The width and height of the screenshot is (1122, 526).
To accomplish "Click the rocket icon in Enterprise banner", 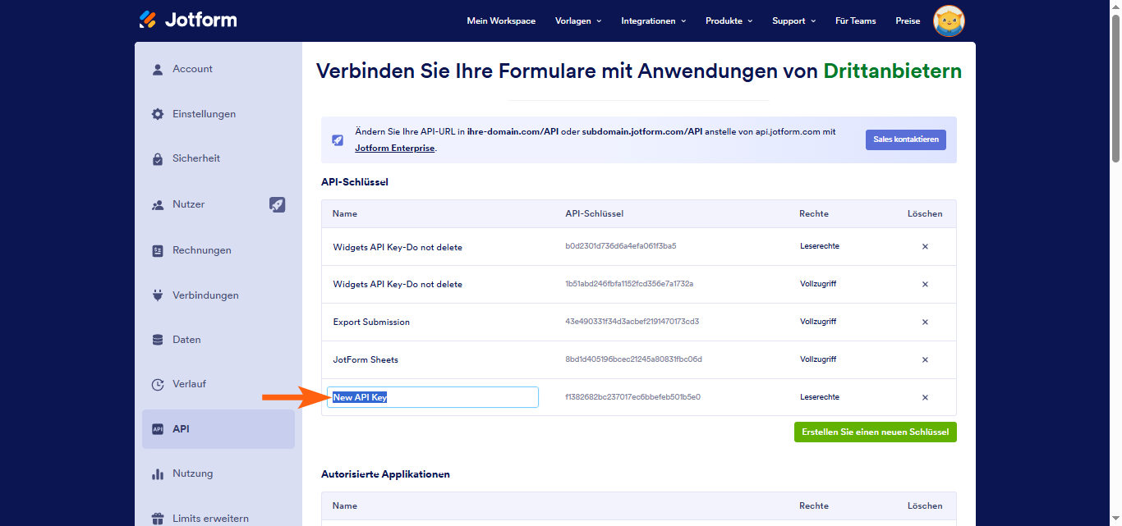I will tap(338, 140).
